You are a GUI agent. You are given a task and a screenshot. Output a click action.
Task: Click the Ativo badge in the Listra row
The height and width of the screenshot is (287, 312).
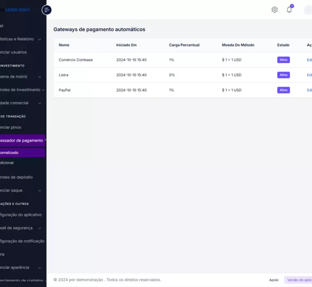(283, 75)
